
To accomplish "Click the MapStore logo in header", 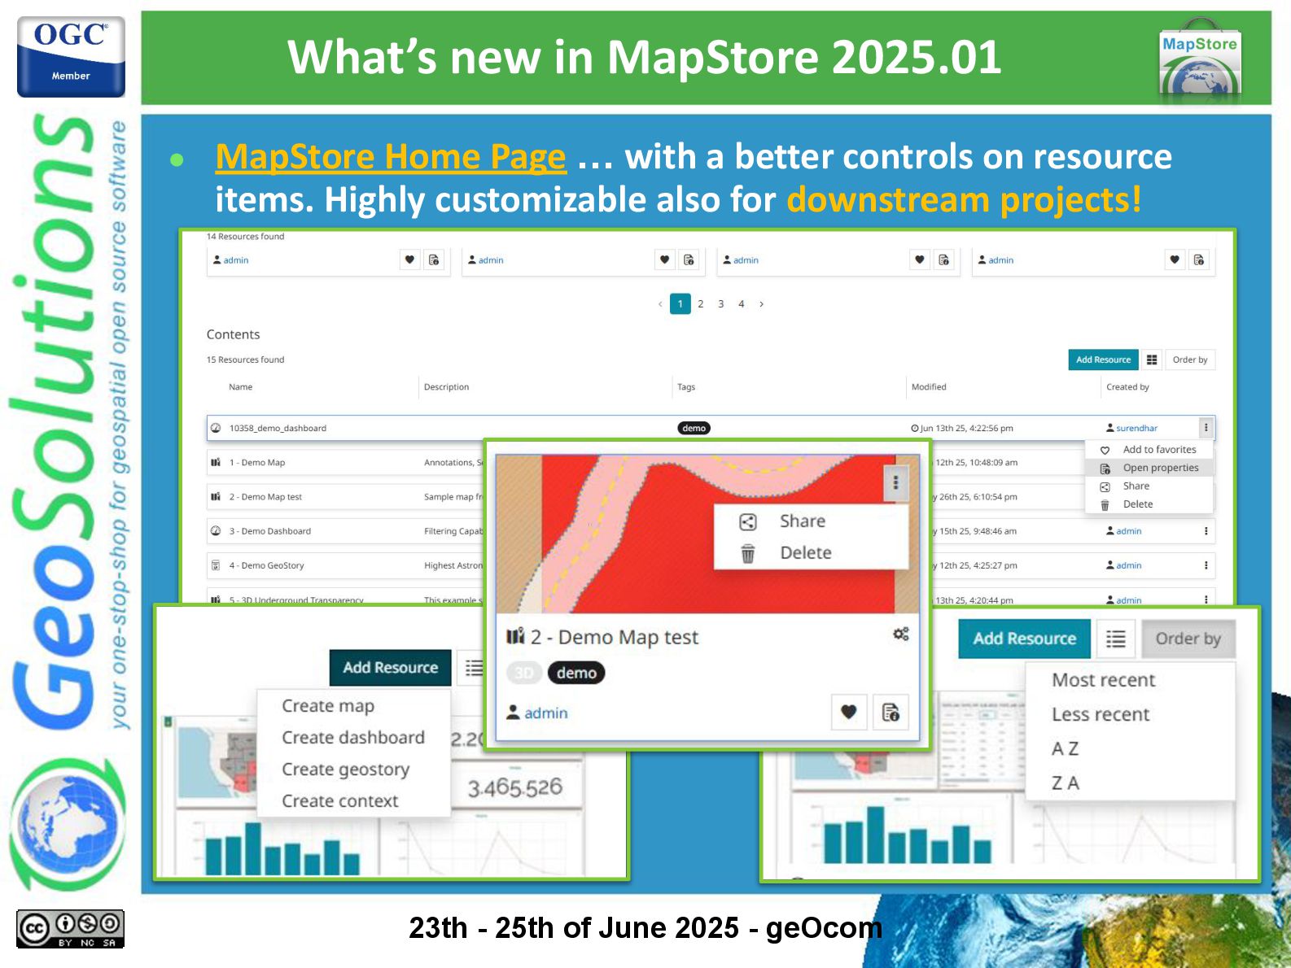I will [1201, 63].
